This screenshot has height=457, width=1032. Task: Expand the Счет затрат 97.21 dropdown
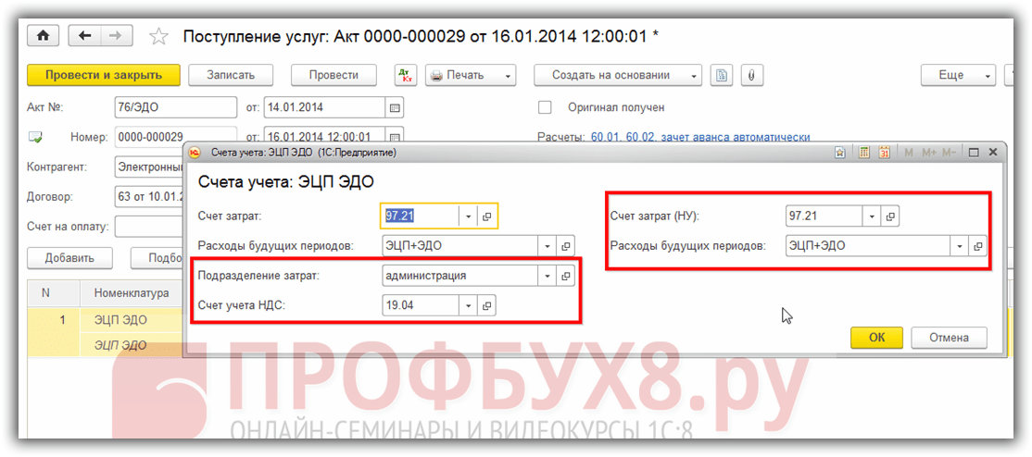pos(469,216)
